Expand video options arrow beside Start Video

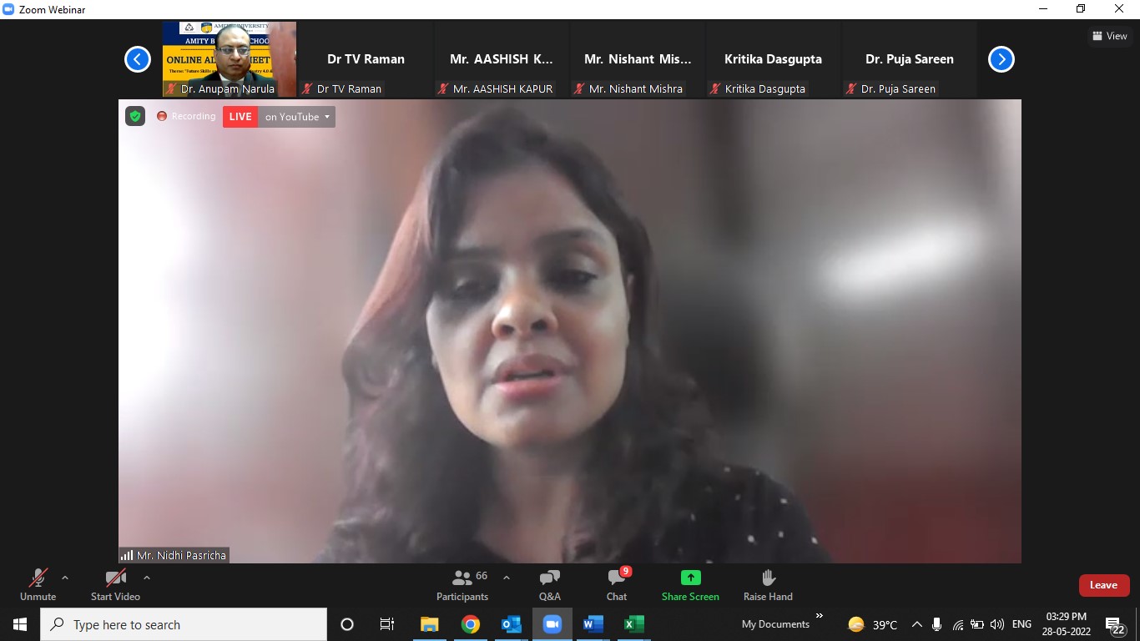147,578
